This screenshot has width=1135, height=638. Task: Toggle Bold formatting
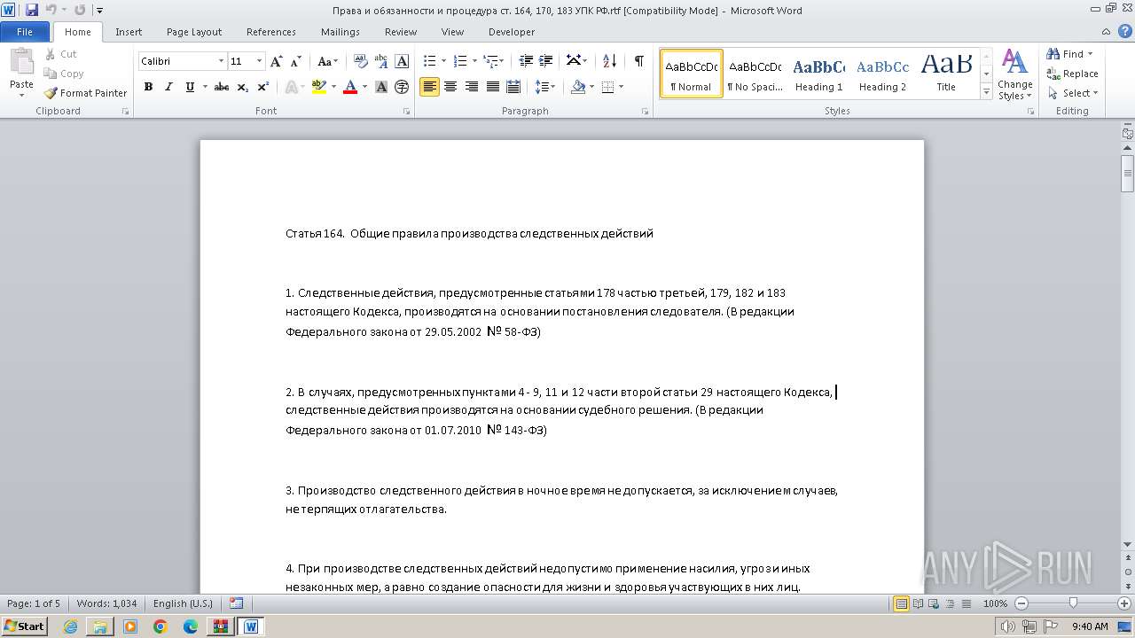[x=148, y=87]
